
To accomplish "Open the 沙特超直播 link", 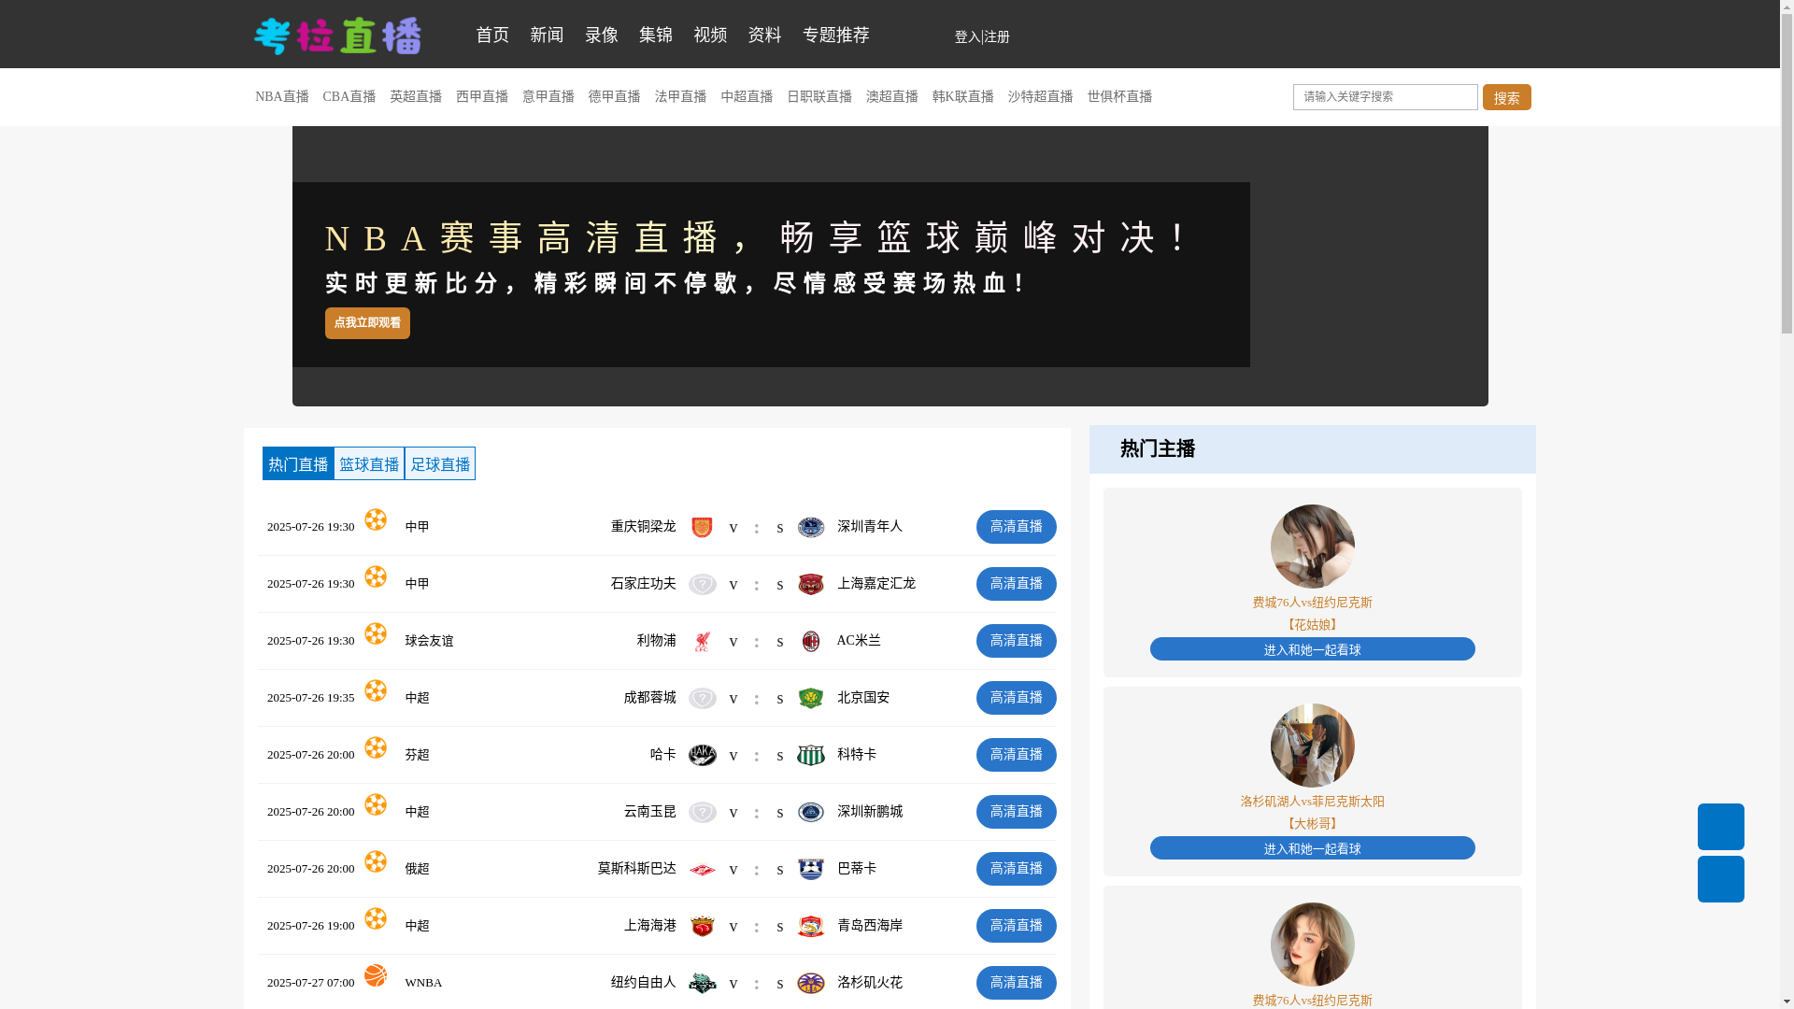I will click(1041, 97).
